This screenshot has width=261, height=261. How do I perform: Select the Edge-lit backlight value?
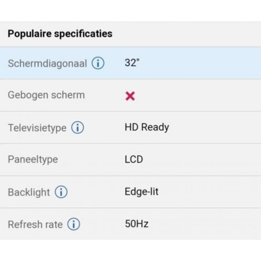(142, 192)
